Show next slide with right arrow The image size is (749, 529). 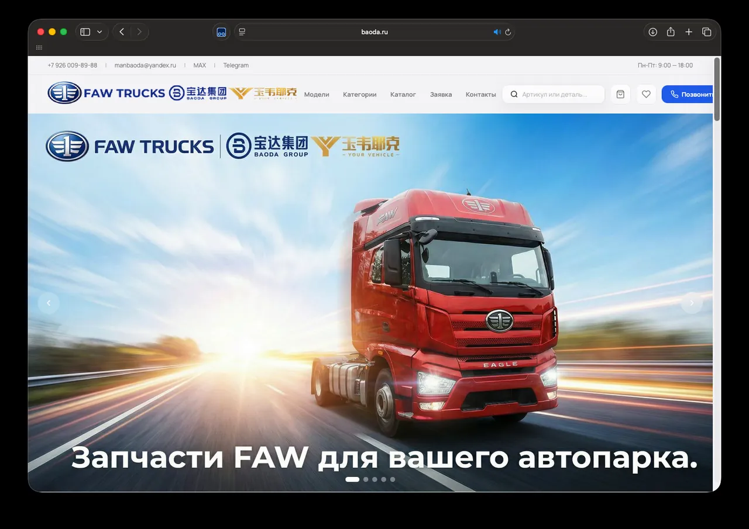(x=692, y=303)
